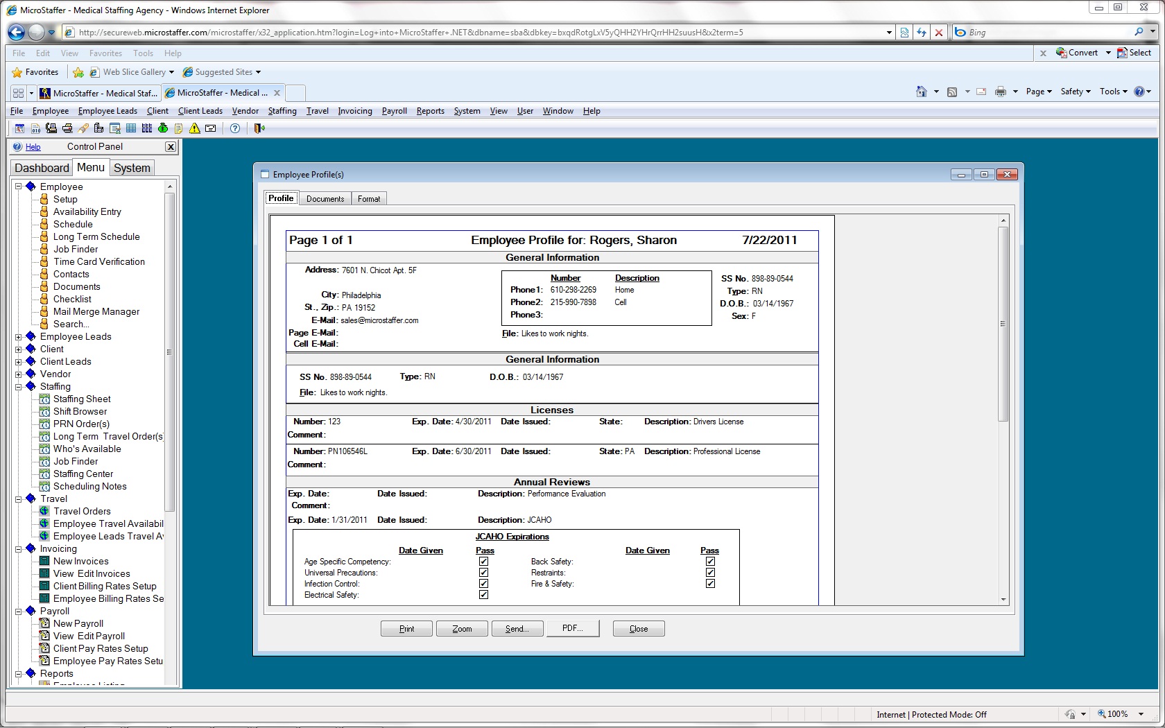Click the printer icon in MicroStaffer toolbar
Image resolution: width=1165 pixels, height=728 pixels.
coord(67,128)
